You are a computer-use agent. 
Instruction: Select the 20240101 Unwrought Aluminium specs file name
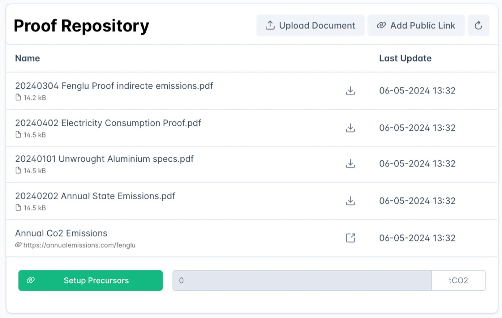point(104,159)
